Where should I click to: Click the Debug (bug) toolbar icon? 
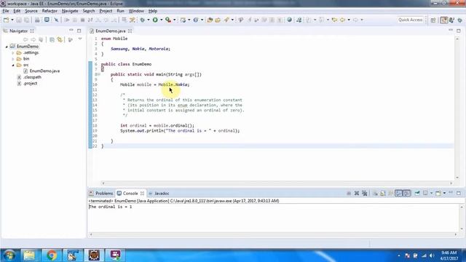[x=143, y=20]
